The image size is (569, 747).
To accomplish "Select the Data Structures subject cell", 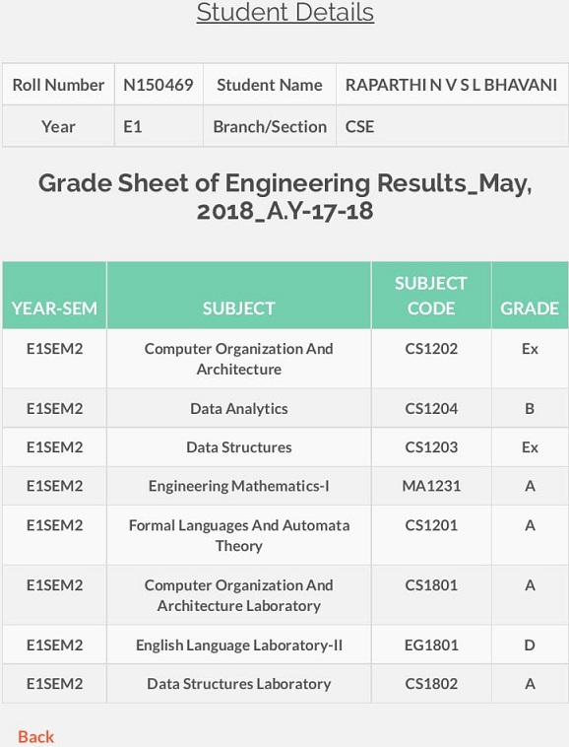I will point(239,446).
